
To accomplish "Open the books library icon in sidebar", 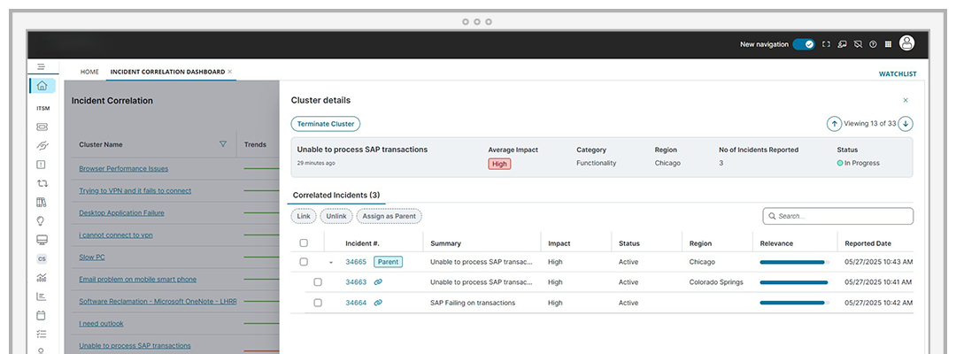I will 42,203.
